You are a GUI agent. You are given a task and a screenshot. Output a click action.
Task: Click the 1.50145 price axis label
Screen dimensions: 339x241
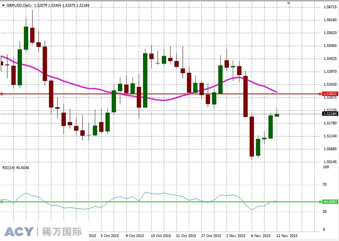[x=330, y=162]
